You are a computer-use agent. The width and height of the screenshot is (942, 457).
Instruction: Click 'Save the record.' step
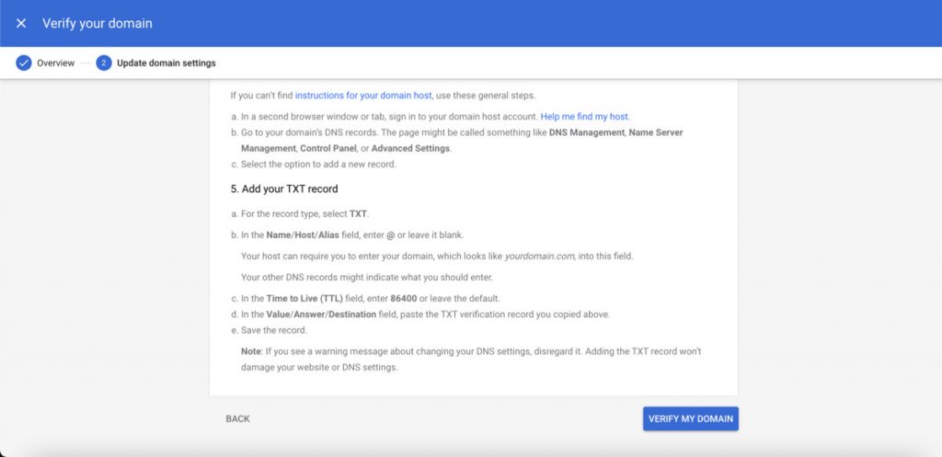pos(270,330)
